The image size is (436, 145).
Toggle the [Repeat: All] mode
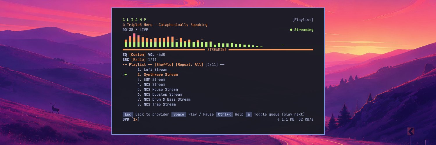pyautogui.click(x=190, y=64)
